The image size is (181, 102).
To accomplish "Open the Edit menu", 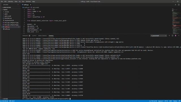I will point(5,1).
